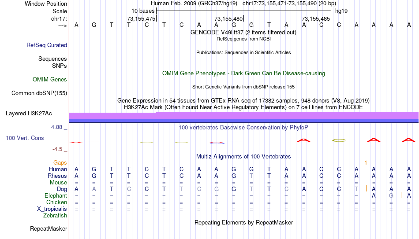Screen dimensions: 419x239
Task: Open the 100 Vert. Cons label
Action: (x=25, y=138)
